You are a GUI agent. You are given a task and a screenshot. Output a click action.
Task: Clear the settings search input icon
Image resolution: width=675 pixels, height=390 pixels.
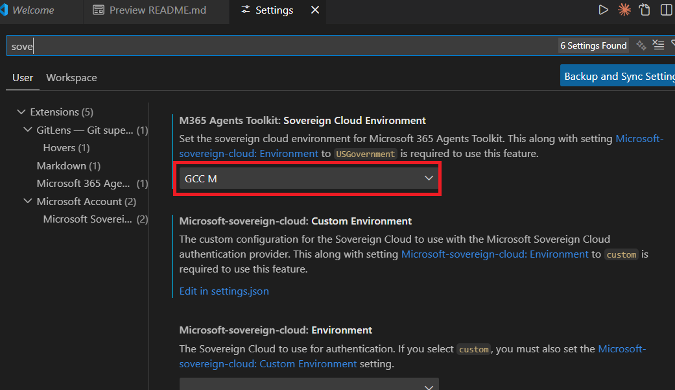(x=658, y=45)
